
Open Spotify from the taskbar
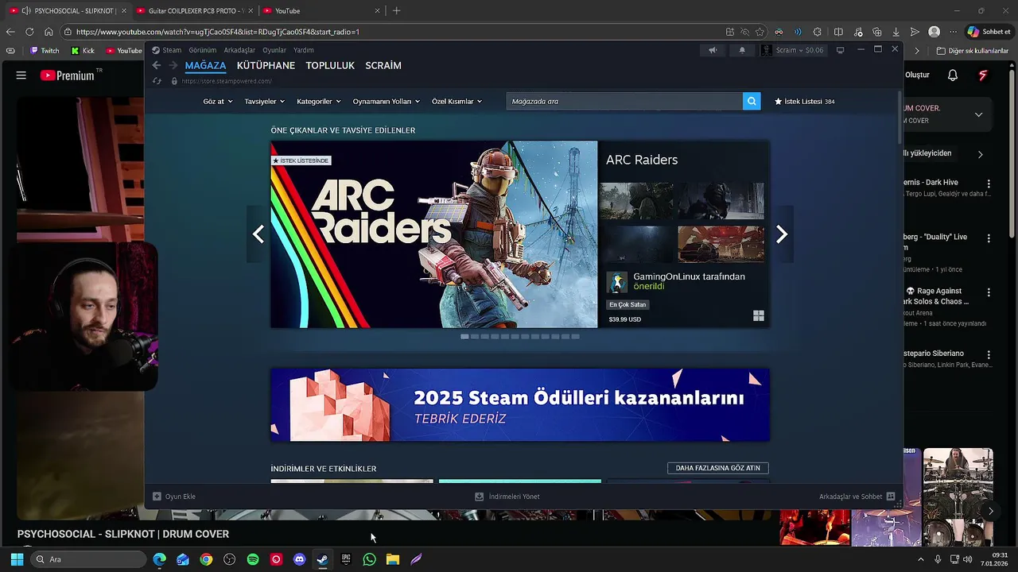pyautogui.click(x=253, y=559)
